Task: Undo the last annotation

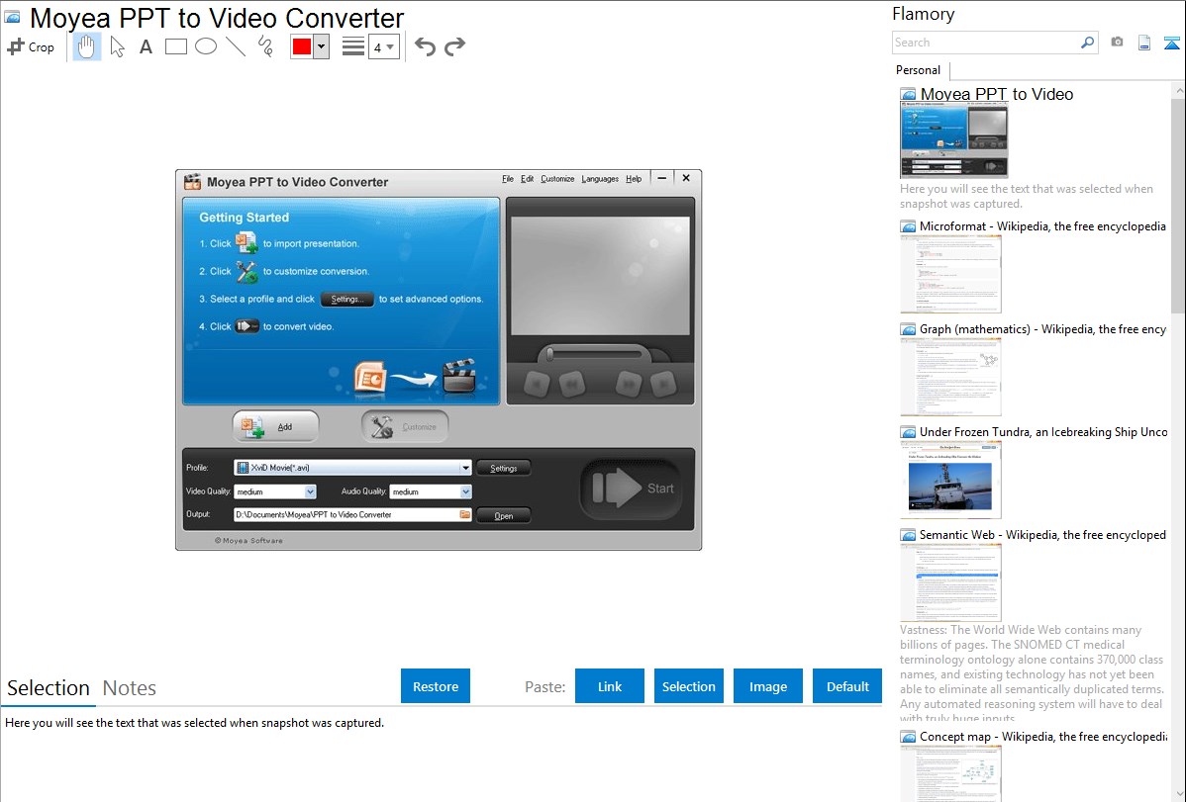Action: click(x=425, y=46)
